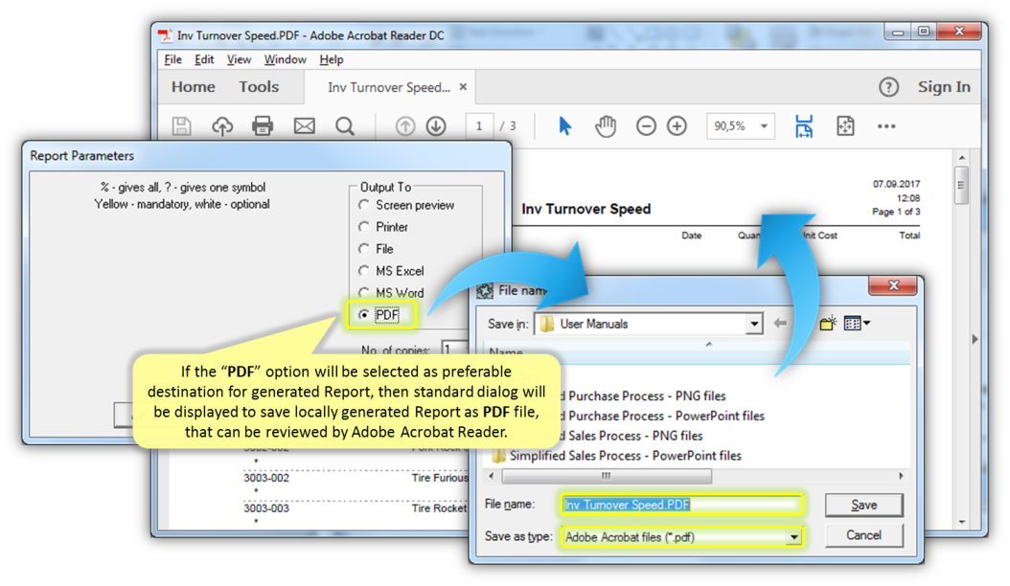Close the File name save dialog
The image size is (1010, 586).
pos(893,285)
